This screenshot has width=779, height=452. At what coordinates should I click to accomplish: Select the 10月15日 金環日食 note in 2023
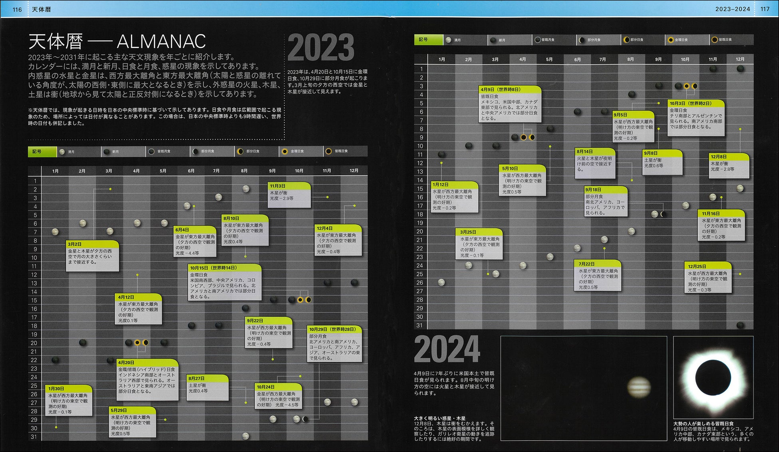225,283
